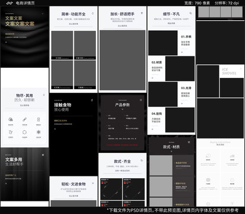Click the ICE SHOVEL italic title

(x=229, y=71)
